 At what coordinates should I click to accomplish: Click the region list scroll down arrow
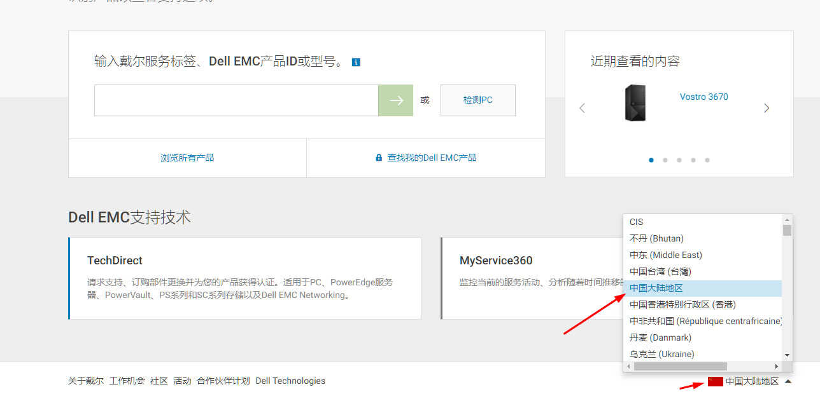[788, 355]
